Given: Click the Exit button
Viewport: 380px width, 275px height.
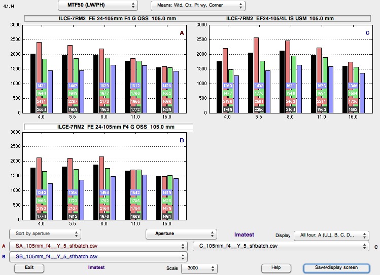Looking at the screenshot, I should (x=29, y=268).
